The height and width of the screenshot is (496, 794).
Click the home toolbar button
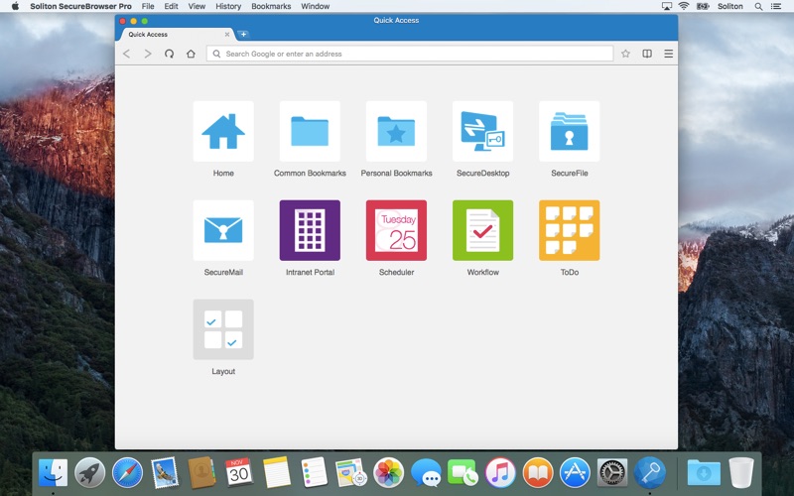coord(191,54)
